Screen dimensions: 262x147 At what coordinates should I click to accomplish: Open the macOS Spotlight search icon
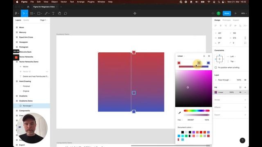click(x=219, y=2)
